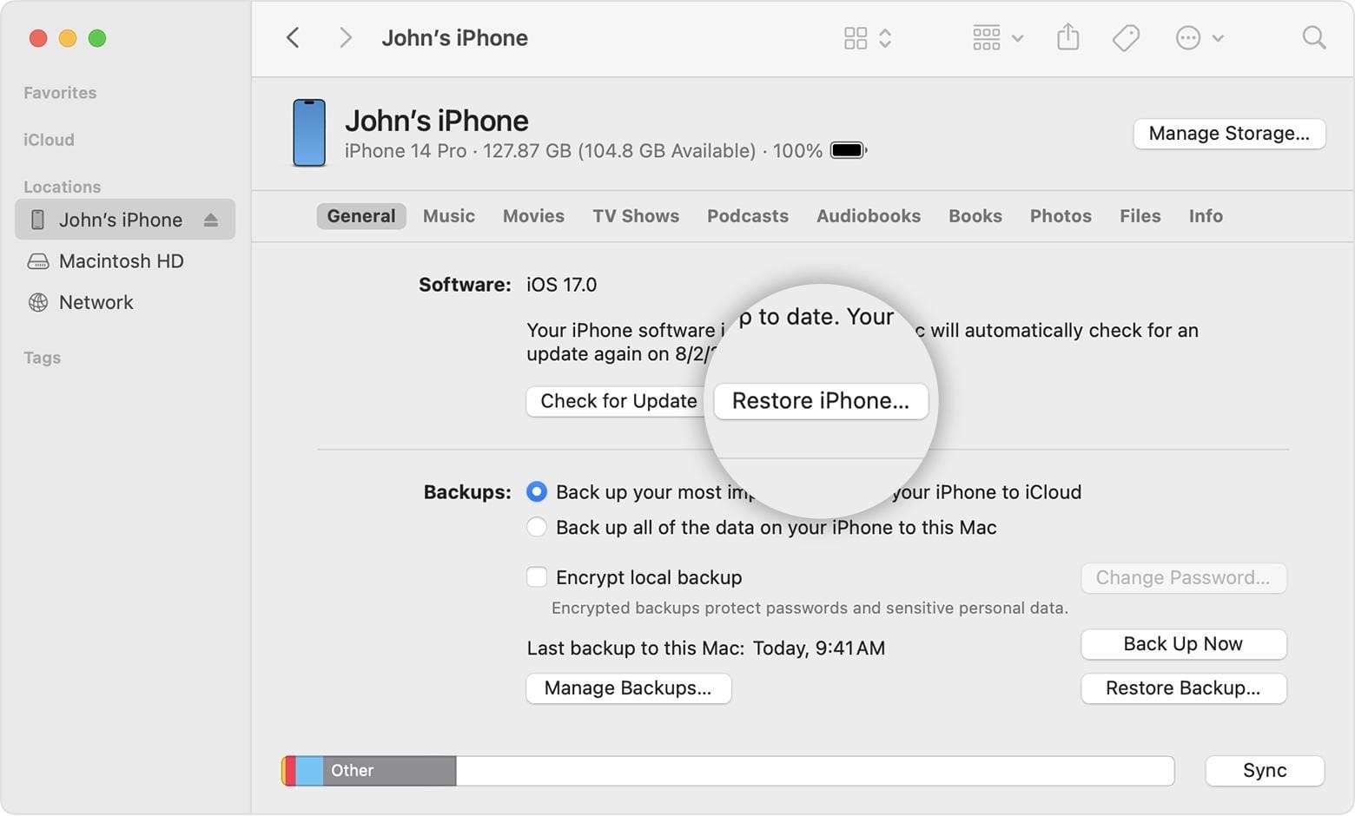This screenshot has height=816, width=1355.
Task: Click the Forward navigation arrow
Action: (x=345, y=37)
